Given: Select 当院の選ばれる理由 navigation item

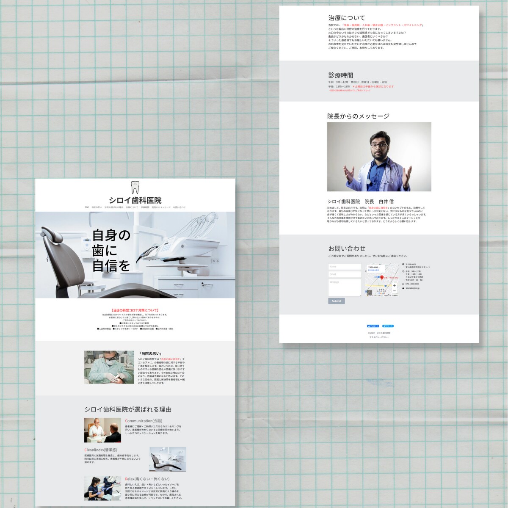Looking at the screenshot, I should [114, 207].
